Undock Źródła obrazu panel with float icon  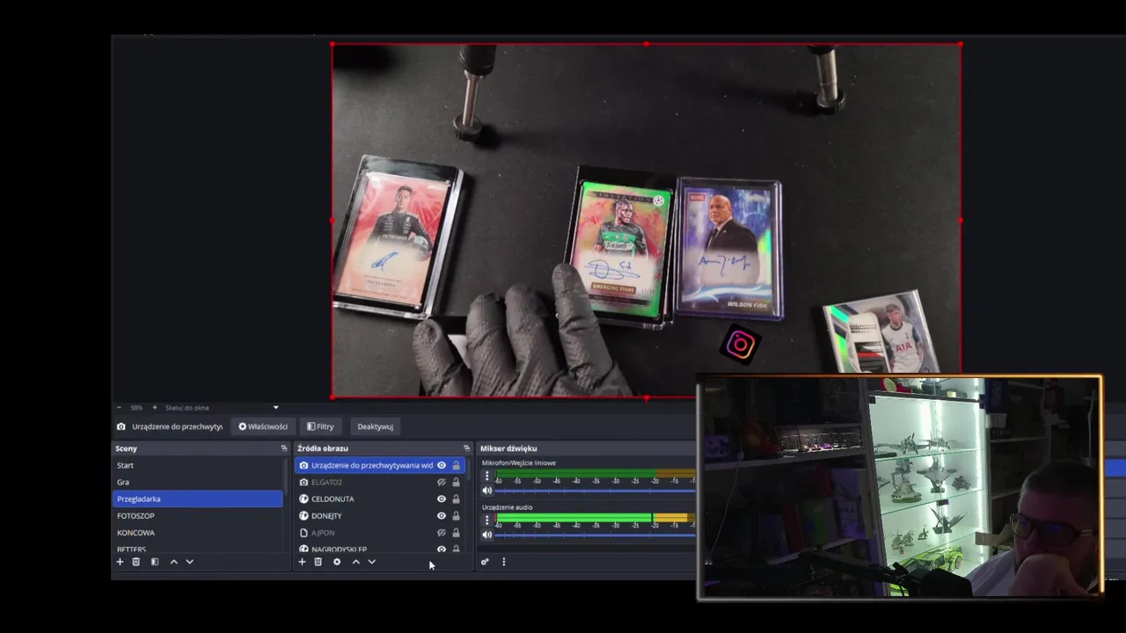pyautogui.click(x=466, y=448)
